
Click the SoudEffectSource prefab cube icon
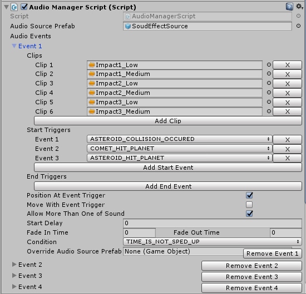click(128, 26)
